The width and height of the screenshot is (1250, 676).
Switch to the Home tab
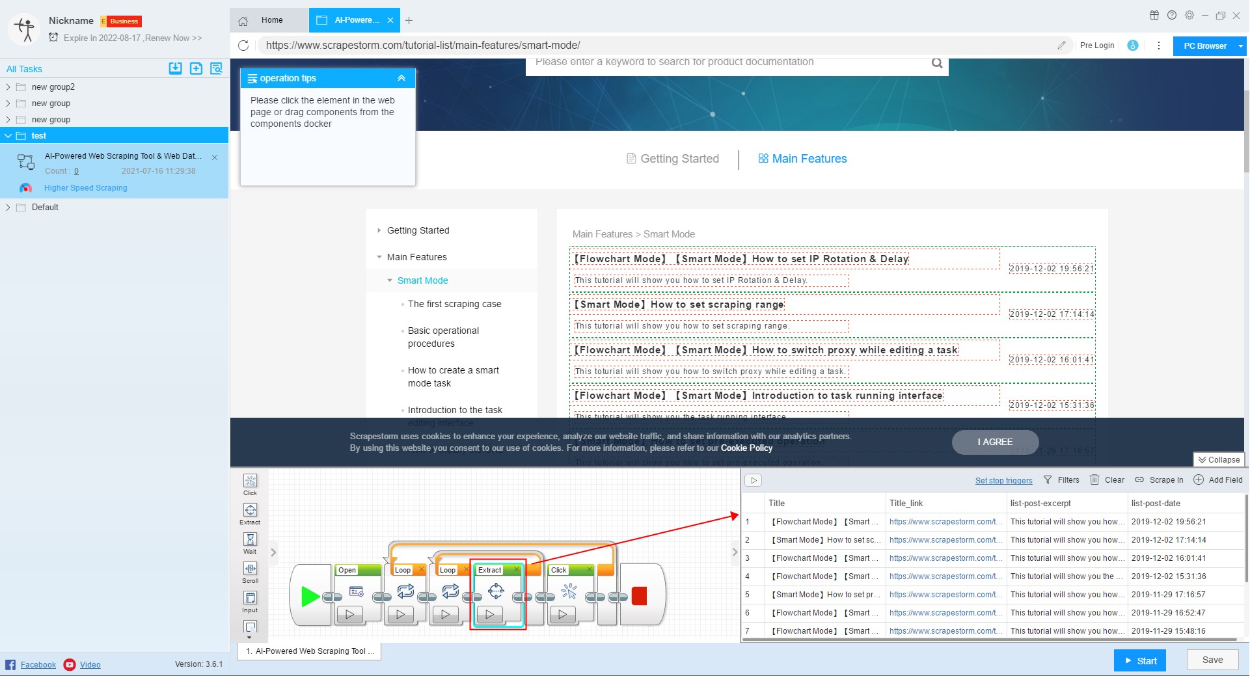pyautogui.click(x=271, y=20)
